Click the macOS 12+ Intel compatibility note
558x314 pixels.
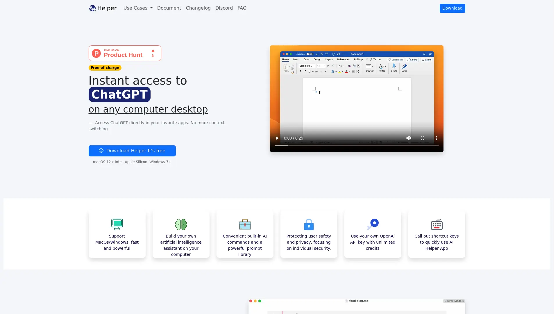pyautogui.click(x=132, y=162)
